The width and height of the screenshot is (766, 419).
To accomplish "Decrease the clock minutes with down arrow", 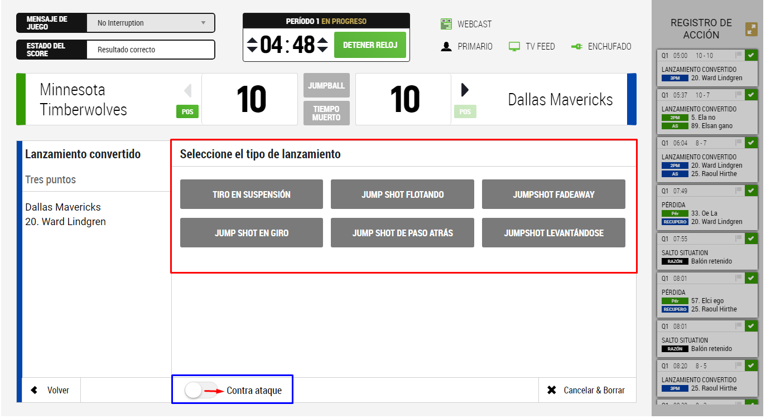I will tap(252, 49).
